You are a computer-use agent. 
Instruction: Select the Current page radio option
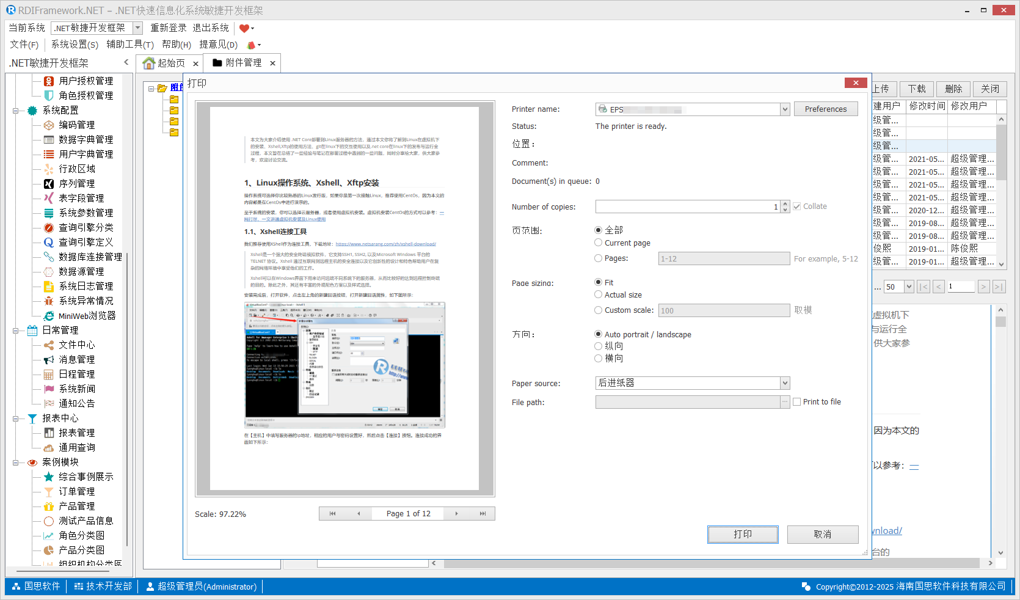point(599,243)
